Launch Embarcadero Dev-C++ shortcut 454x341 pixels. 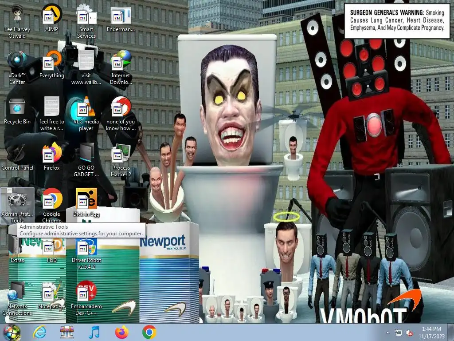[x=86, y=298]
